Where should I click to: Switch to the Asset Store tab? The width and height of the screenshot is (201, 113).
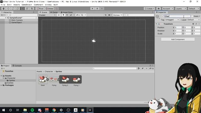click(67, 12)
